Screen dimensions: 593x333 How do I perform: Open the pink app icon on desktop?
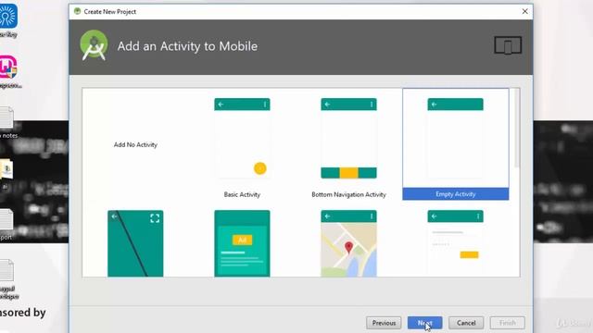(7, 68)
